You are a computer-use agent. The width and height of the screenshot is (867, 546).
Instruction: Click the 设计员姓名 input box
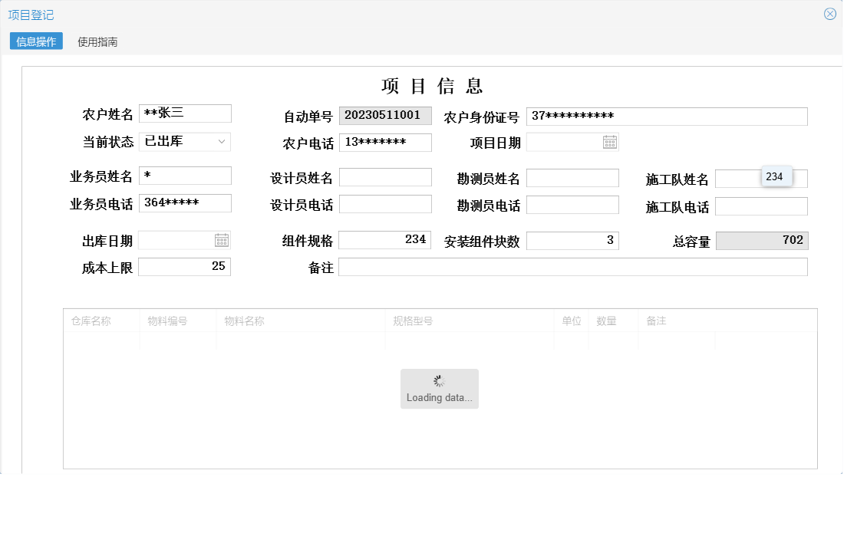385,176
